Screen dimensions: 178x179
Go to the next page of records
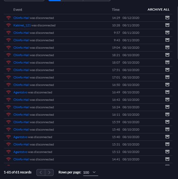pyautogui.click(x=49, y=172)
